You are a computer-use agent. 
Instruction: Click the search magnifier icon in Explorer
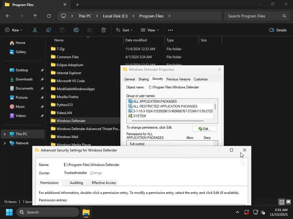[284, 16]
